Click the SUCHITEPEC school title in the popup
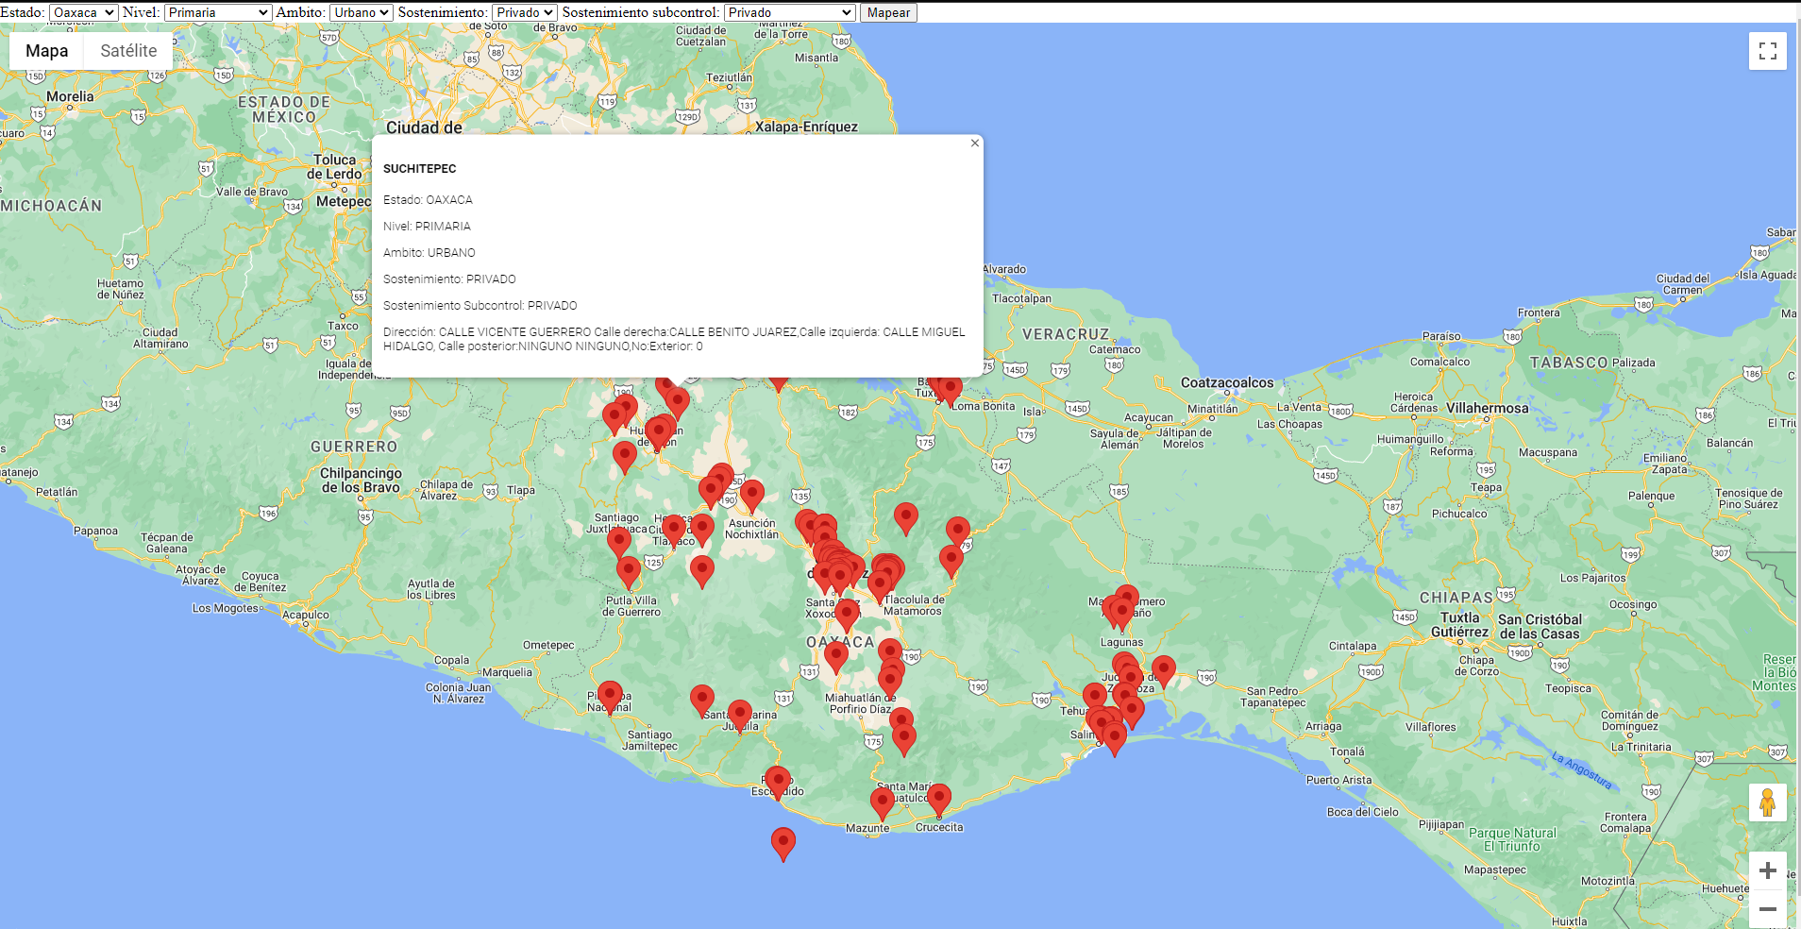The height and width of the screenshot is (929, 1801). point(419,168)
